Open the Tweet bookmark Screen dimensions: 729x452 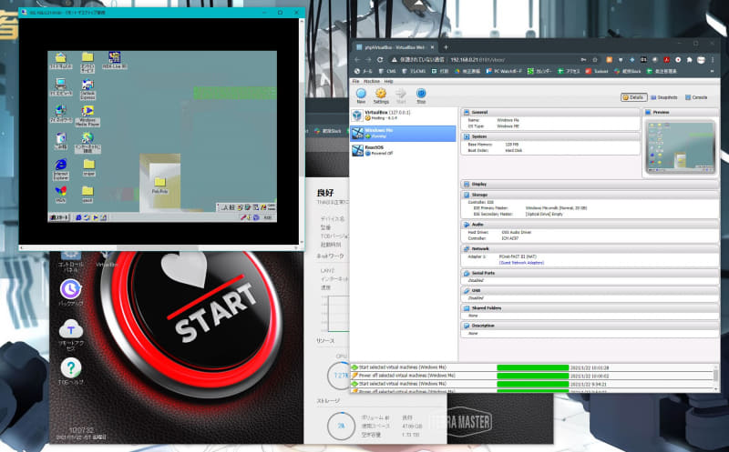(597, 72)
